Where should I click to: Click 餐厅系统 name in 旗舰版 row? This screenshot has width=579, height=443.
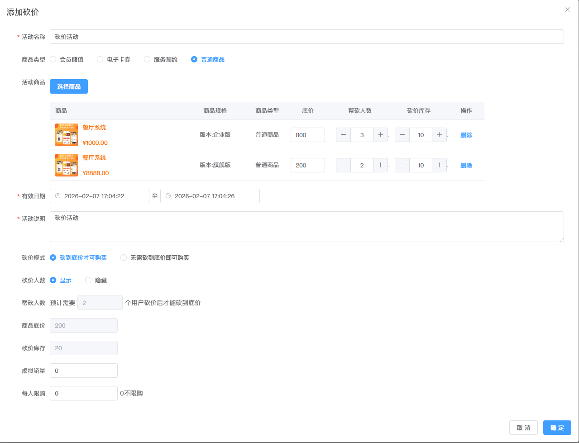click(94, 158)
